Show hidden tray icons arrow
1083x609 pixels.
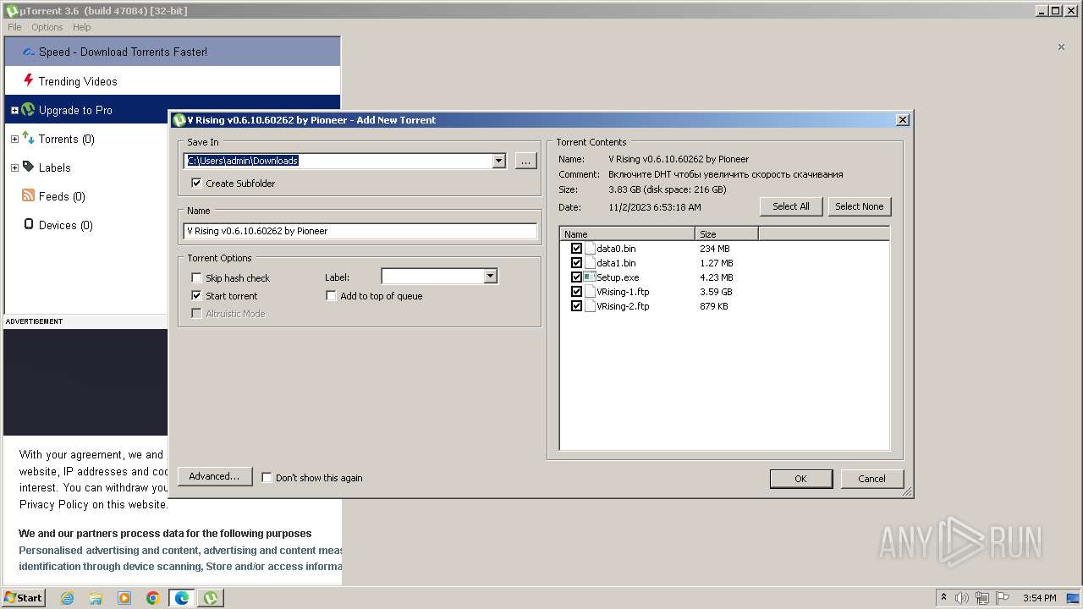pyautogui.click(x=943, y=598)
